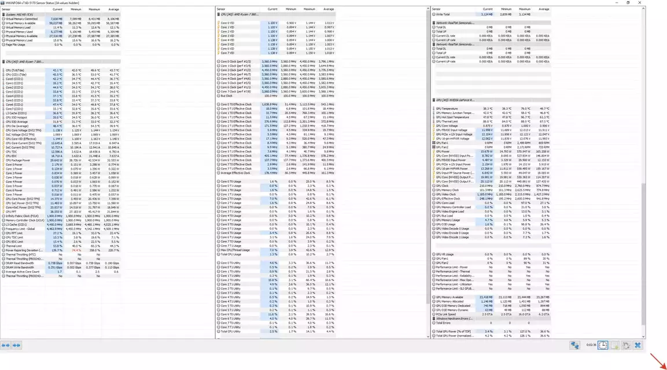Select the Core 7 VID row
This screenshot has height=370, width=667.
276,53
